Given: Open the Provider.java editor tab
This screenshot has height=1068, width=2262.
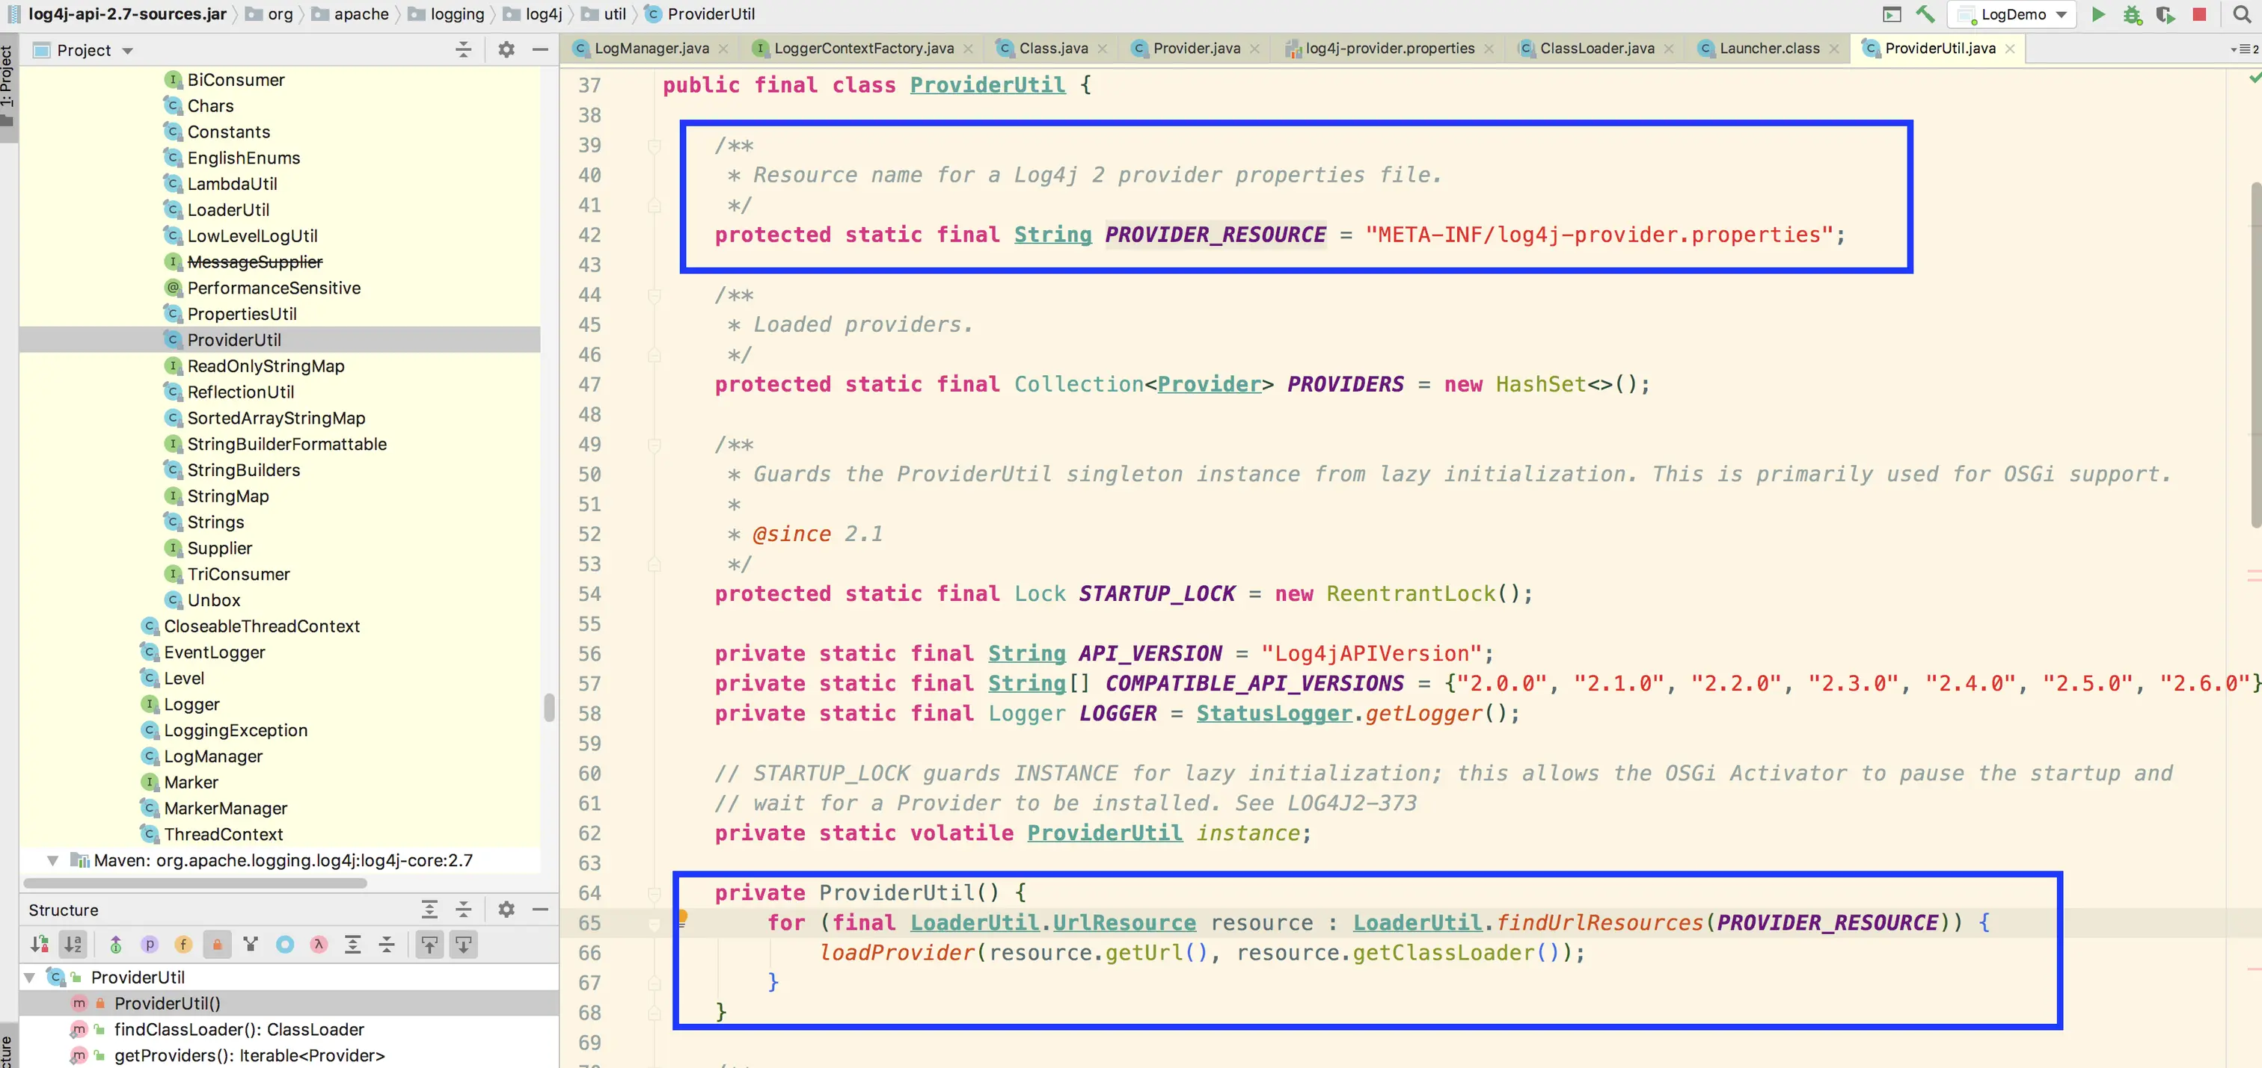Looking at the screenshot, I should (x=1196, y=49).
